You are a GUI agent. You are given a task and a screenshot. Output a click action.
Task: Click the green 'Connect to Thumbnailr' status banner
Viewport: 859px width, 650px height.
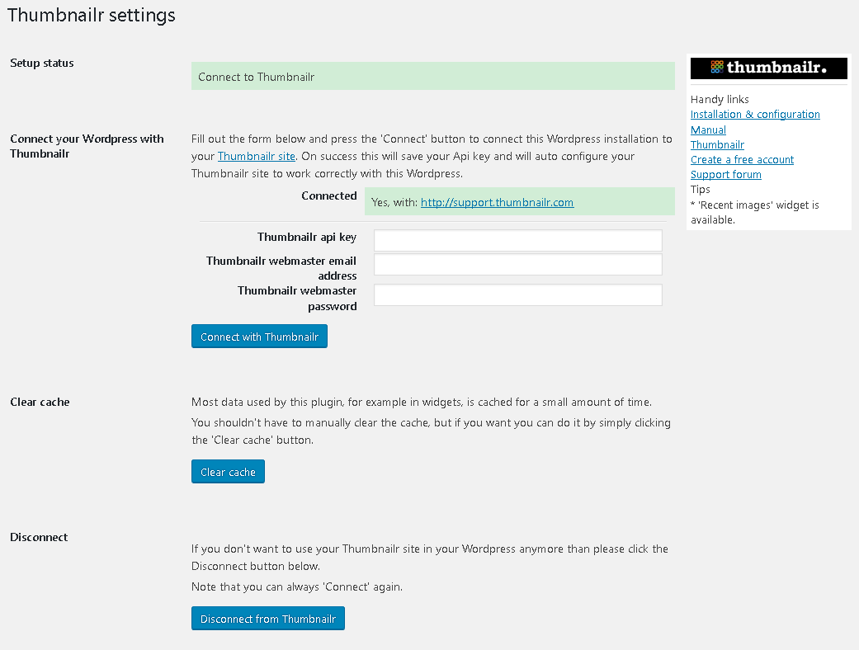pyautogui.click(x=432, y=78)
